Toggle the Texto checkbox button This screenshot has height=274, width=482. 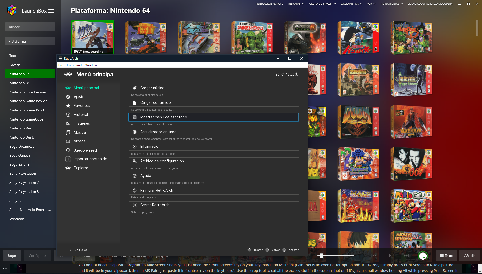(446, 256)
